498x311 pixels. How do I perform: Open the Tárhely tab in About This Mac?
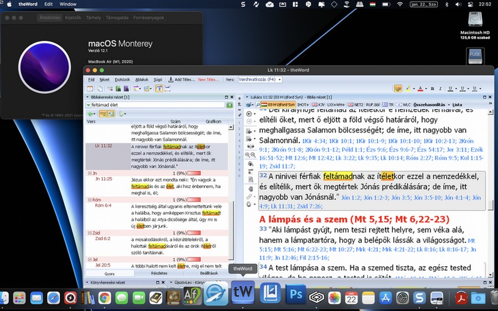pyautogui.click(x=94, y=18)
